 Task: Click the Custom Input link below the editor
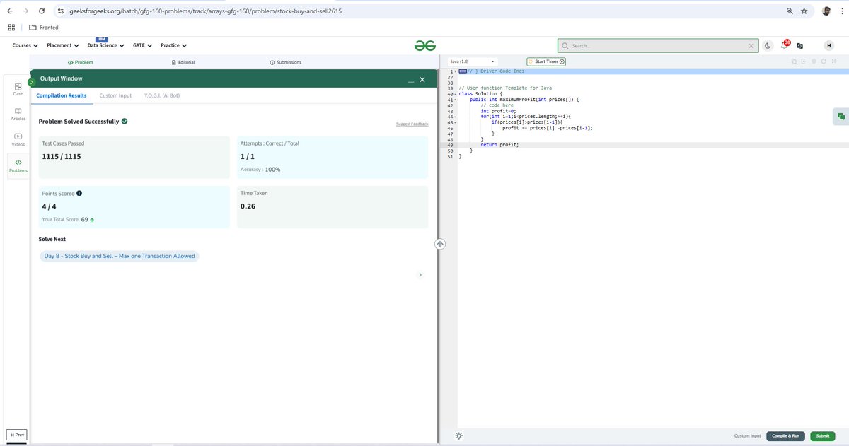(x=747, y=436)
